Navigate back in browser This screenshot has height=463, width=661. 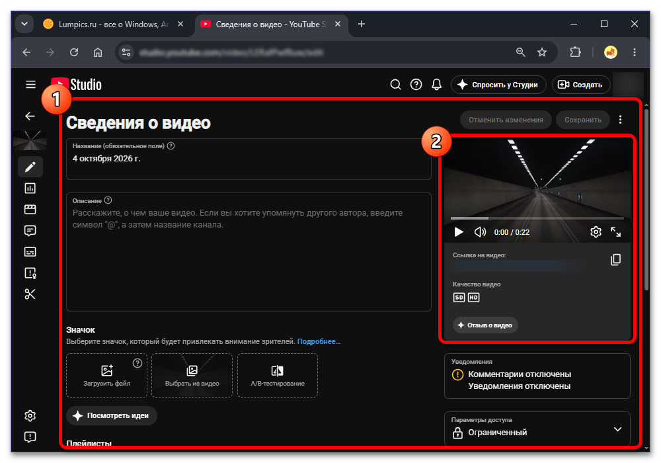(x=26, y=52)
